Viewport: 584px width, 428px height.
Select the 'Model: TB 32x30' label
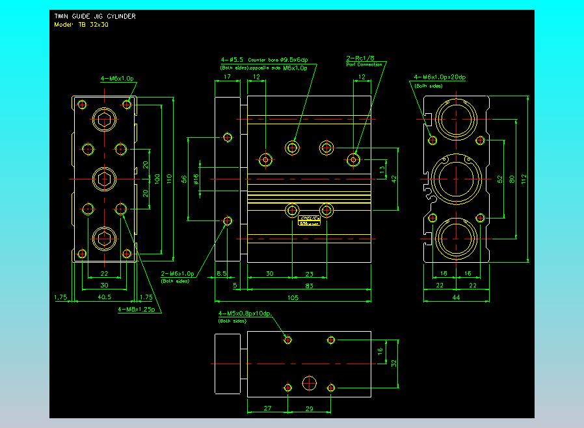(x=82, y=25)
